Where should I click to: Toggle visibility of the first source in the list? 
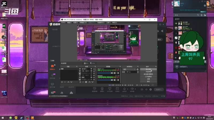pyautogui.click(x=91, y=69)
